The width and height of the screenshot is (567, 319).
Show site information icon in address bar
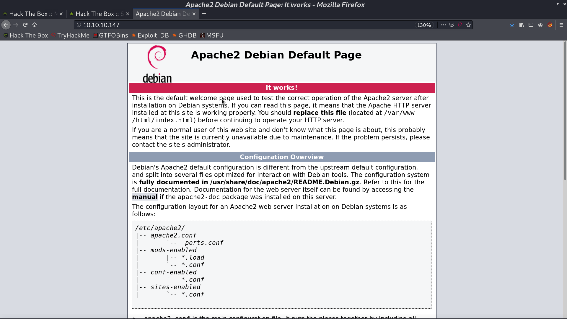tap(79, 25)
